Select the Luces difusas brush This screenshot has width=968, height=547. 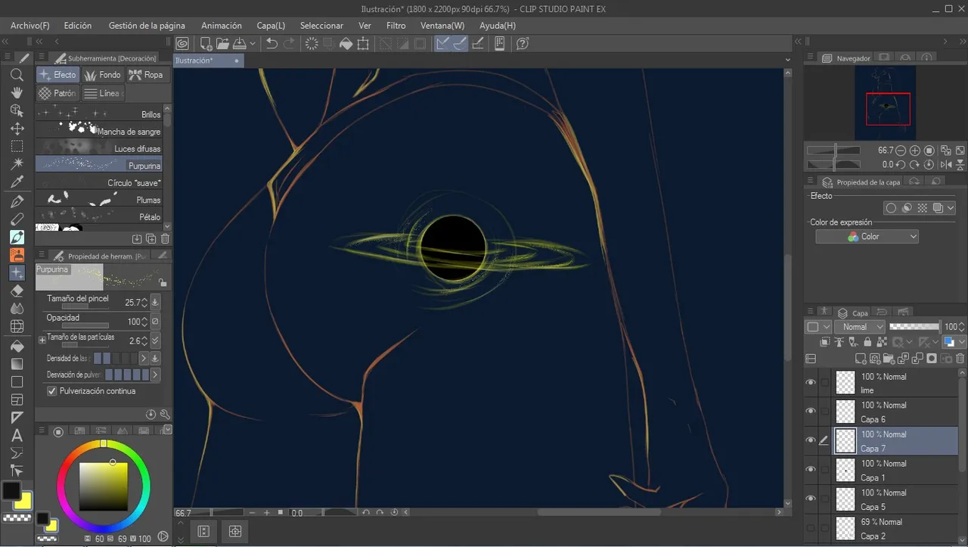(98, 148)
